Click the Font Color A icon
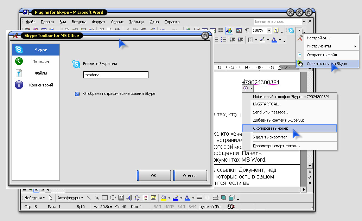Screen dimensions: 362x221 tap(274, 40)
